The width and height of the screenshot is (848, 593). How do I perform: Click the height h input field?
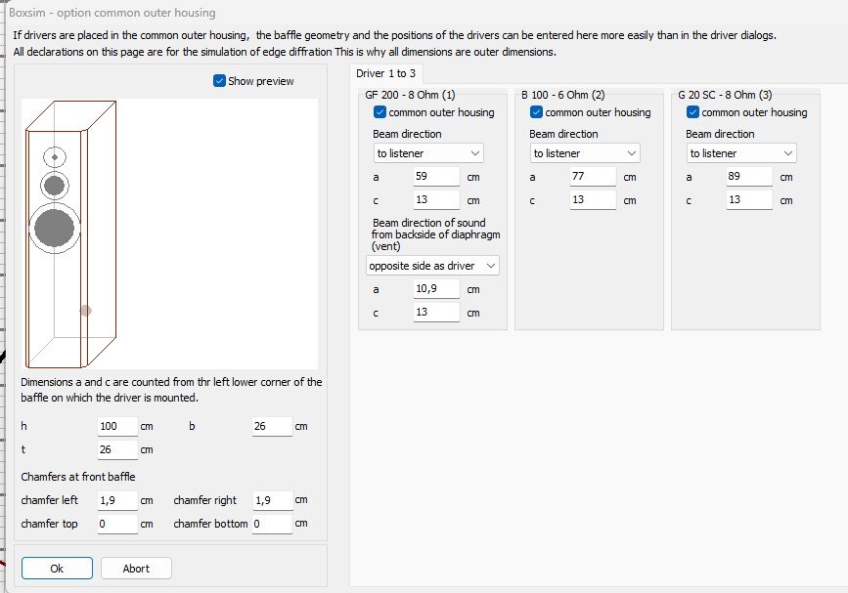[118, 426]
